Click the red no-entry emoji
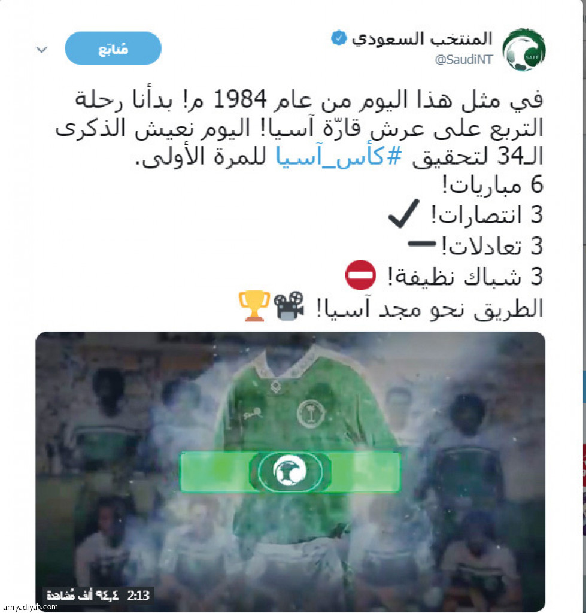Screen dimensions: 586x613 pos(360,275)
